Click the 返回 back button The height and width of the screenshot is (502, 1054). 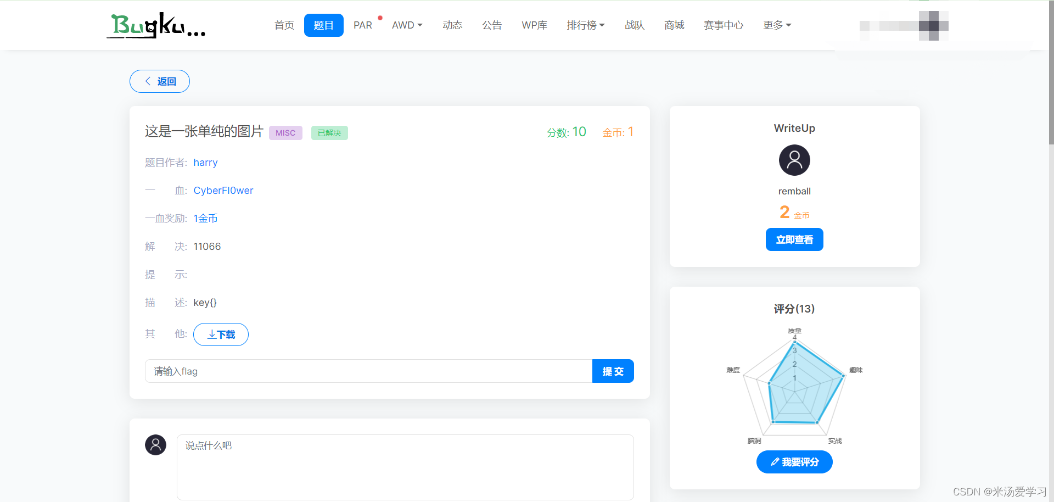coord(160,81)
